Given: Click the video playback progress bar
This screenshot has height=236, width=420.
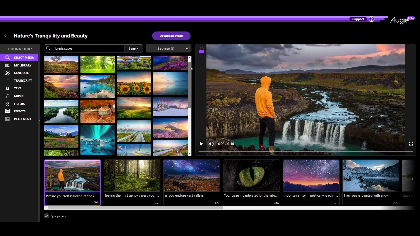Looking at the screenshot, I should (x=305, y=151).
